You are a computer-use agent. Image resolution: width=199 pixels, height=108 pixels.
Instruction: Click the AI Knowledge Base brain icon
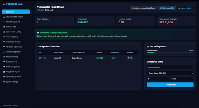(4, 67)
